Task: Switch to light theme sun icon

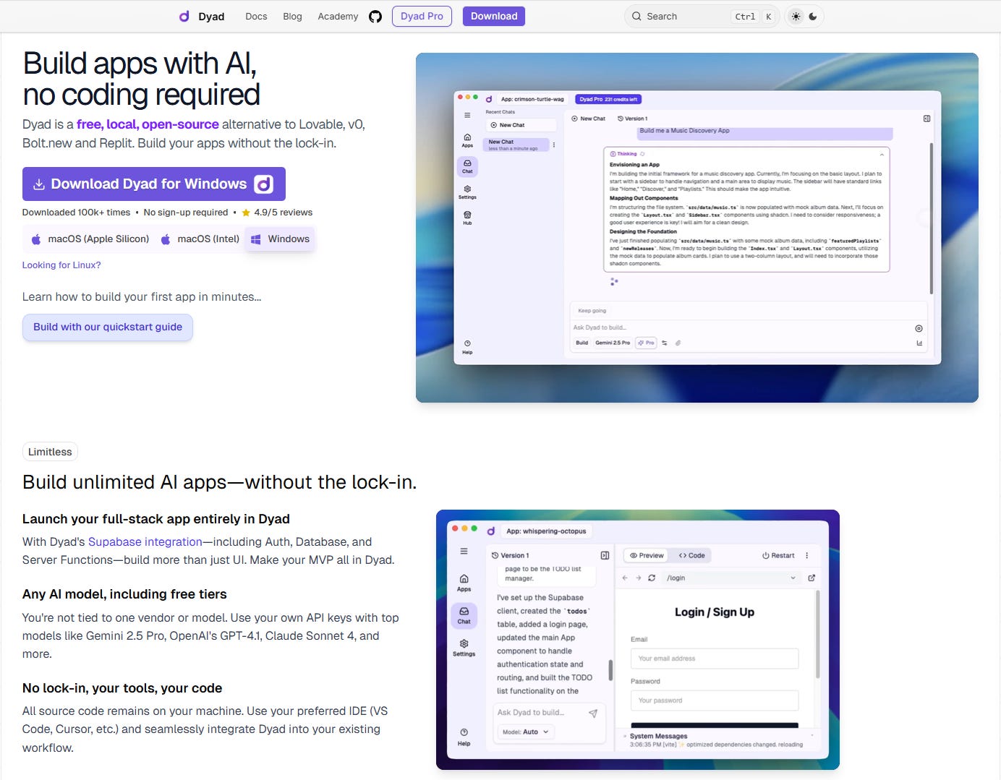Action: [796, 17]
